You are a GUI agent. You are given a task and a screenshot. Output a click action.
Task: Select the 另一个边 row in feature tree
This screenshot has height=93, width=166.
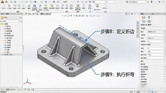pyautogui.click(x=11, y=55)
